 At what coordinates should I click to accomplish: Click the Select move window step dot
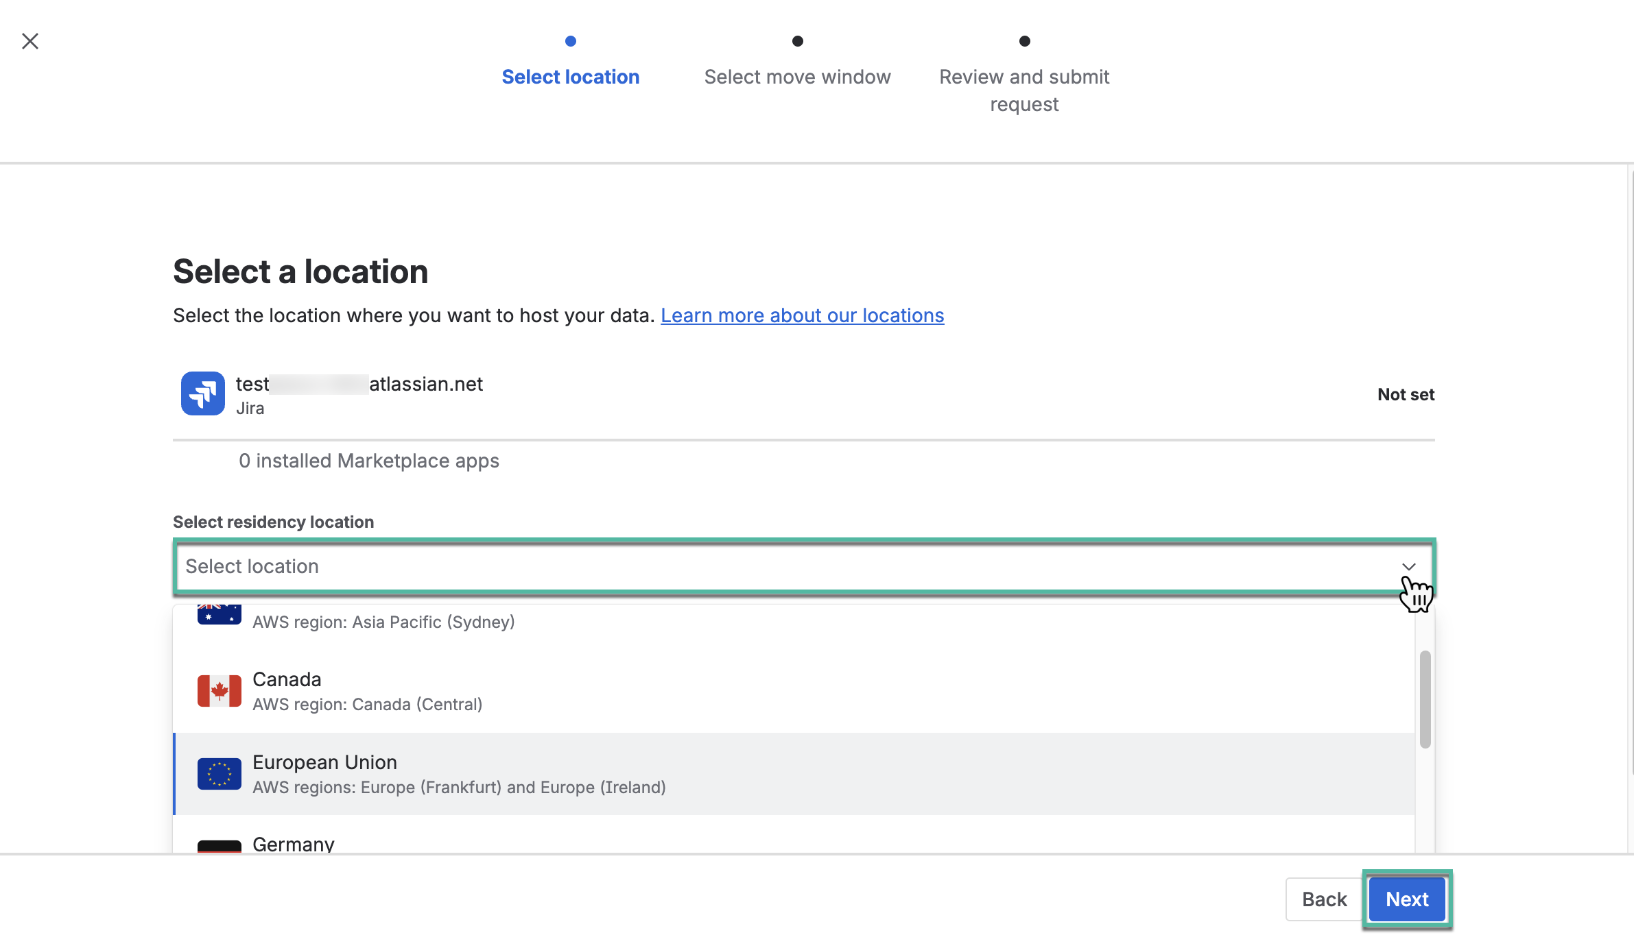(797, 41)
